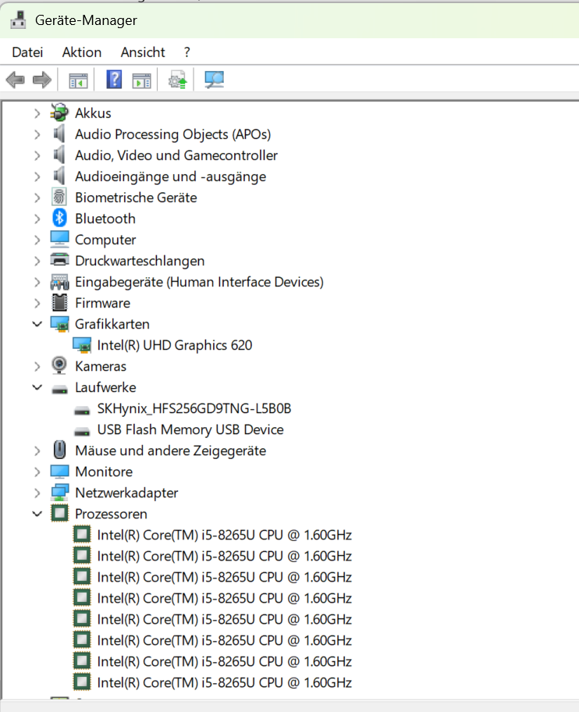Expand the Akkus category

[37, 113]
